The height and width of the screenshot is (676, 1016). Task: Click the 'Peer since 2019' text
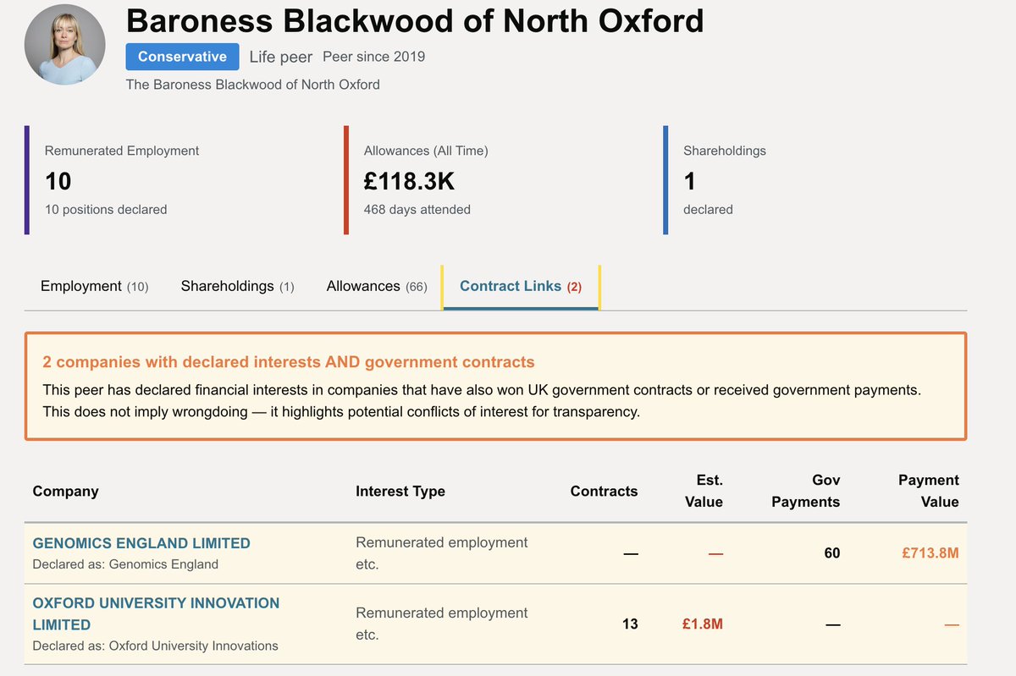pyautogui.click(x=373, y=57)
